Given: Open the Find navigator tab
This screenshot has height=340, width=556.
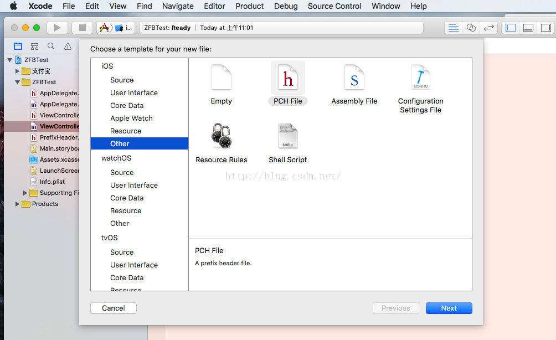Looking at the screenshot, I should coord(51,46).
